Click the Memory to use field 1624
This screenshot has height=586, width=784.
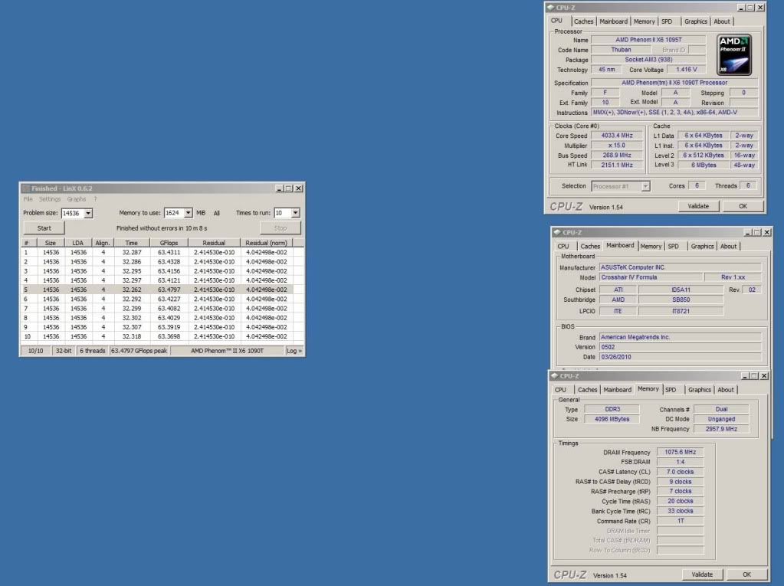point(174,213)
